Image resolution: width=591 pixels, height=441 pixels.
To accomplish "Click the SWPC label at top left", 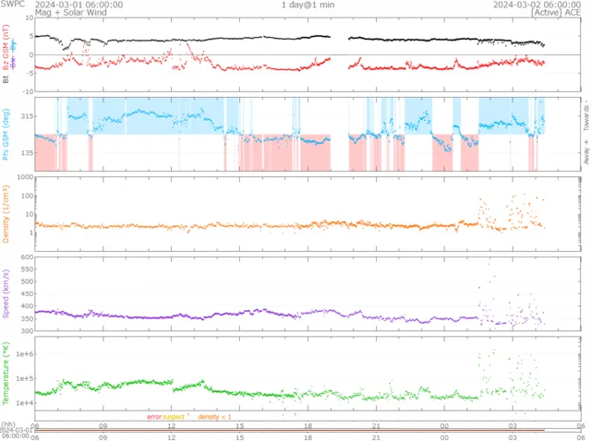I will tap(12, 4).
